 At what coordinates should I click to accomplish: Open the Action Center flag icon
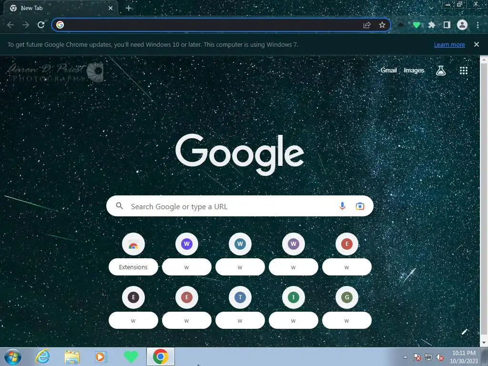click(417, 357)
